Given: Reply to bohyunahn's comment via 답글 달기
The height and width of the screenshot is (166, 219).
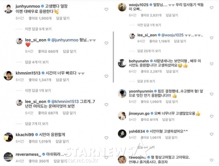Looking at the screenshot, I should (172, 72).
